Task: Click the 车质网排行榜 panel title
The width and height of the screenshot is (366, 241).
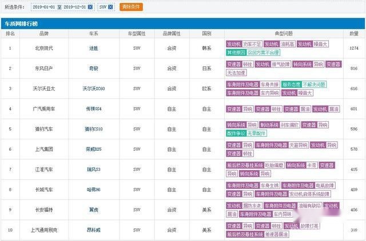Action: click(x=21, y=23)
